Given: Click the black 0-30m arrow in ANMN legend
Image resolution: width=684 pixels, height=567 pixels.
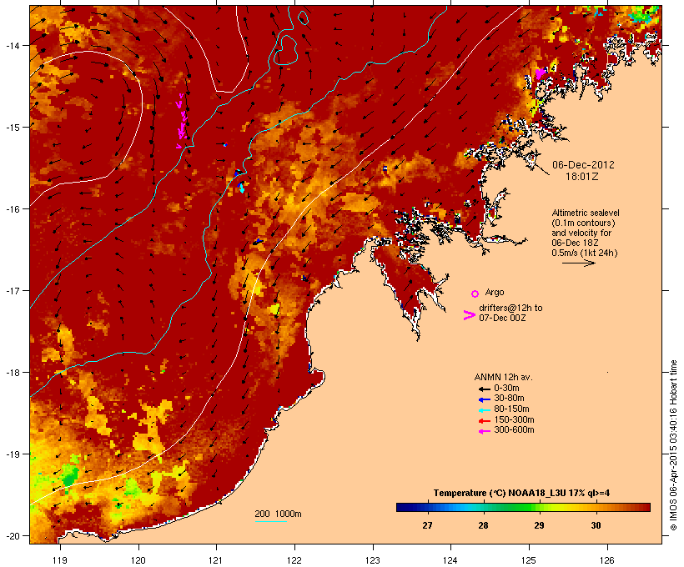Looking at the screenshot, I should [485, 389].
